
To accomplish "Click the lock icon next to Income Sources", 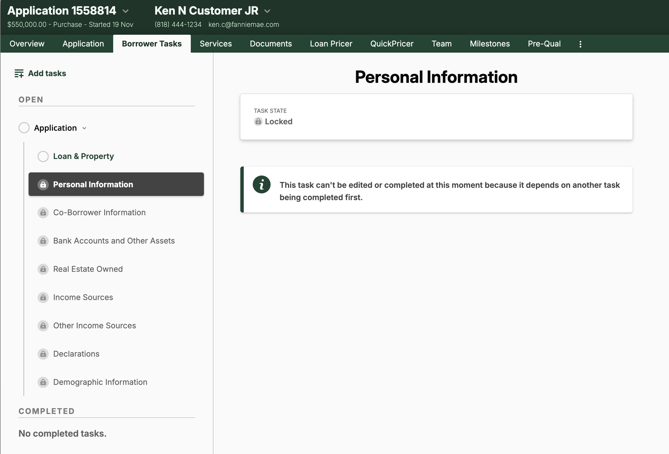I will pyautogui.click(x=43, y=297).
